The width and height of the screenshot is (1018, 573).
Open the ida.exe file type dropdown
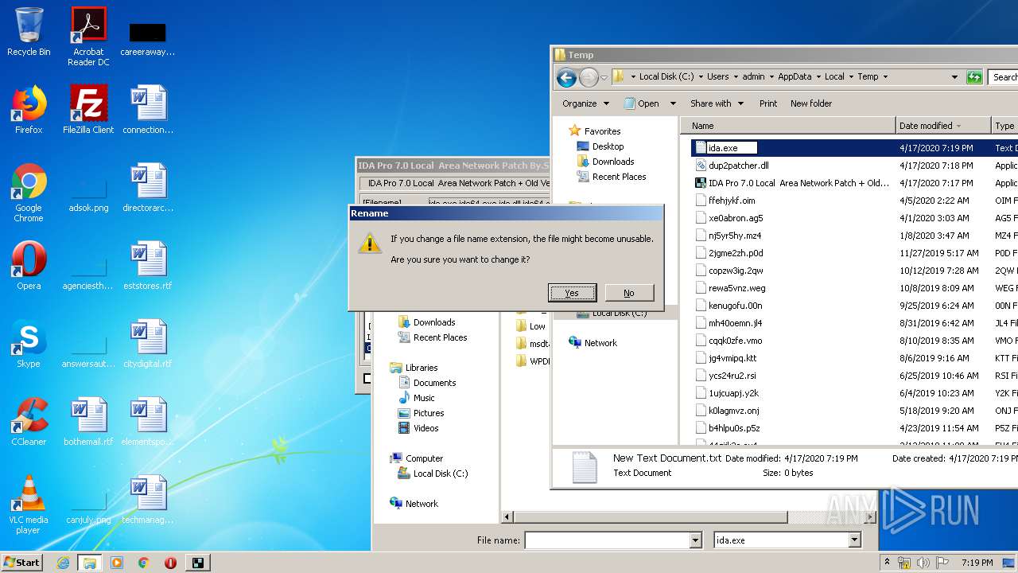click(x=855, y=540)
